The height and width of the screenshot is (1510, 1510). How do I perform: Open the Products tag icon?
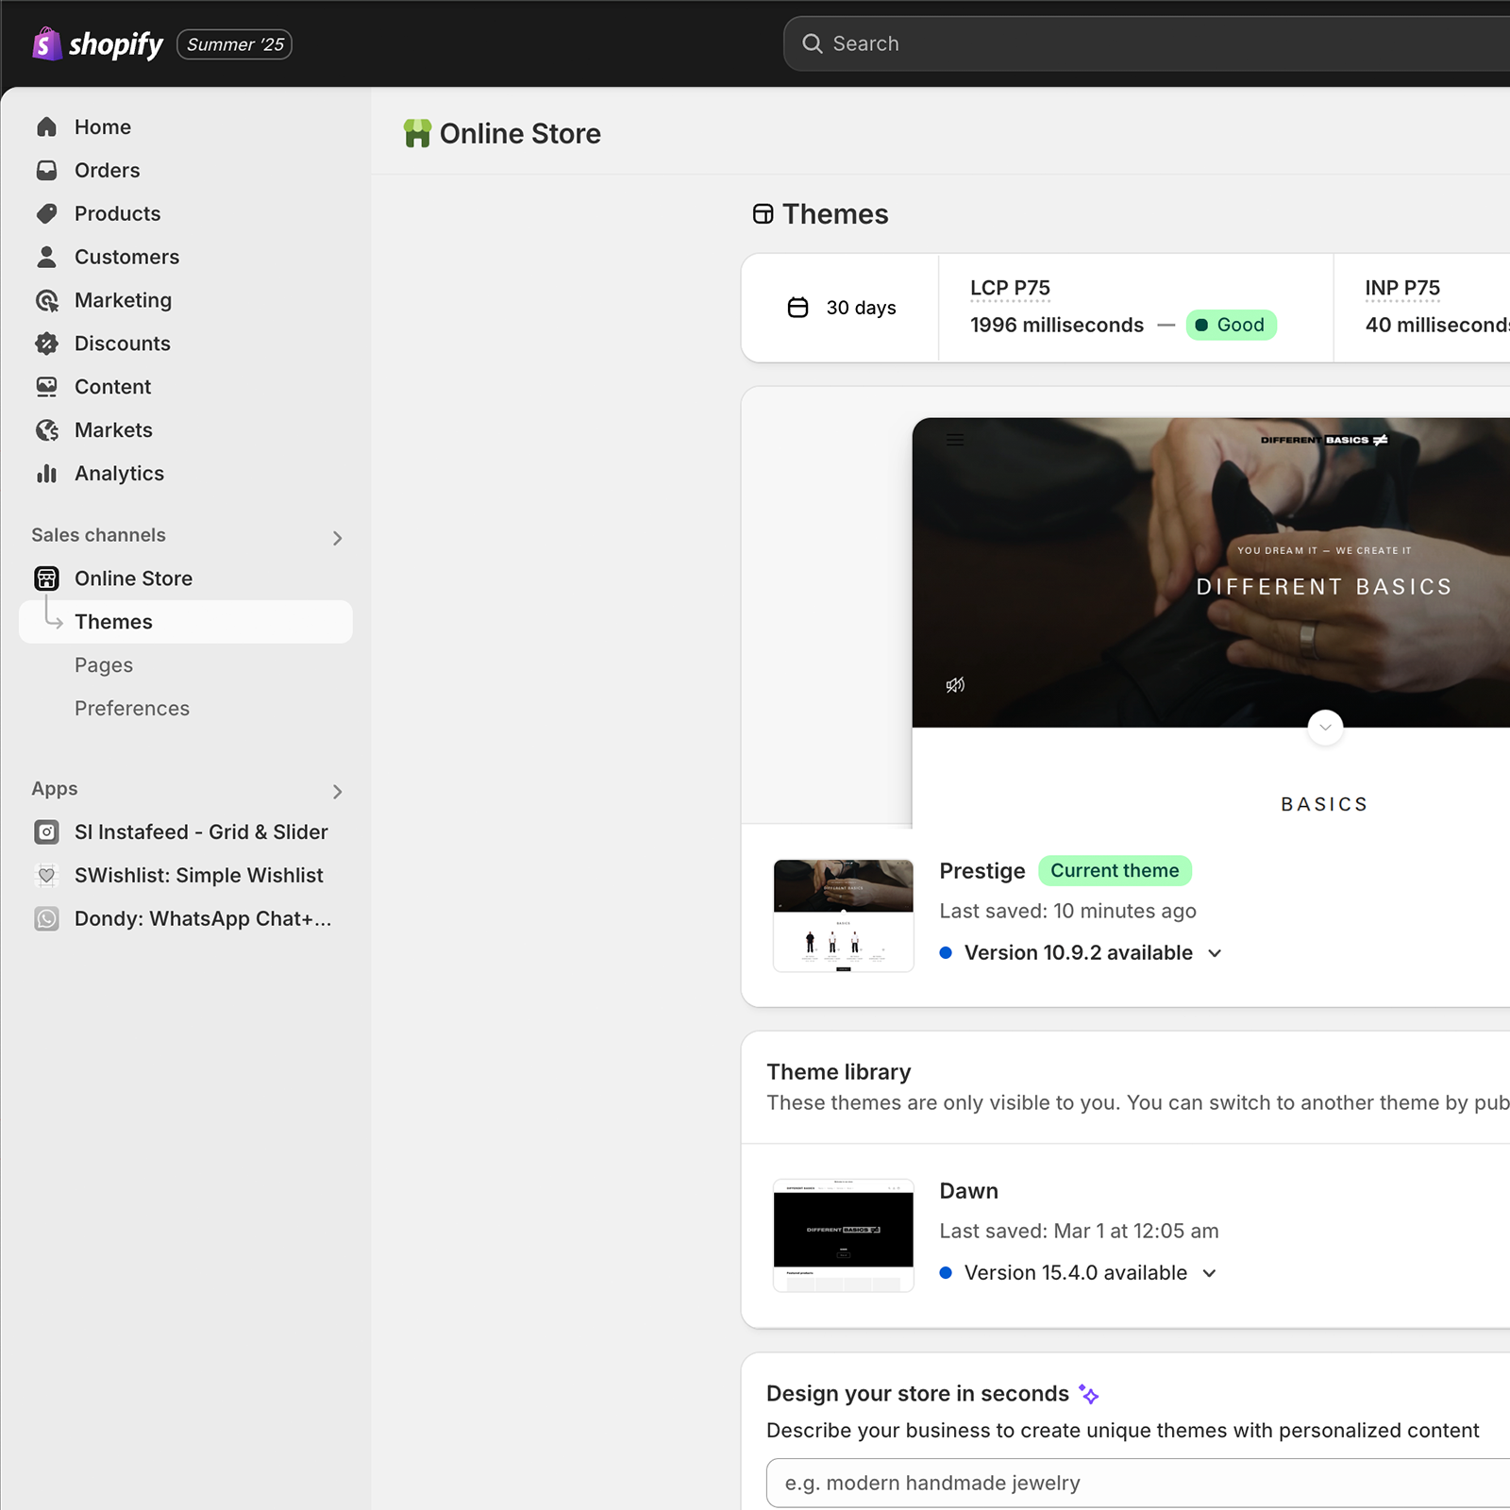click(46, 214)
